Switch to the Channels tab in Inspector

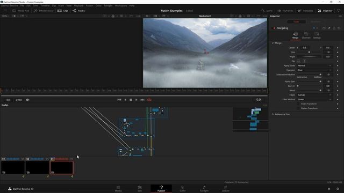pos(306,35)
